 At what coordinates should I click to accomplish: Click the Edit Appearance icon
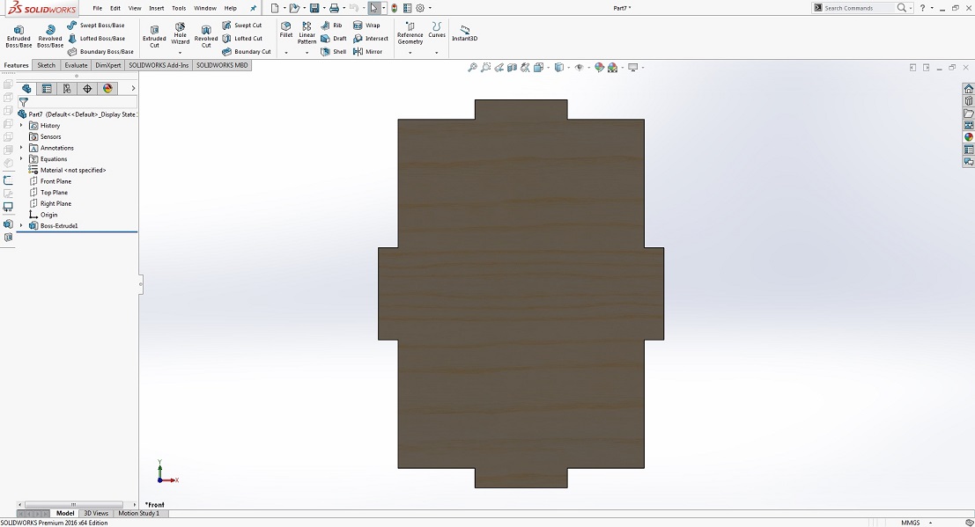point(599,67)
